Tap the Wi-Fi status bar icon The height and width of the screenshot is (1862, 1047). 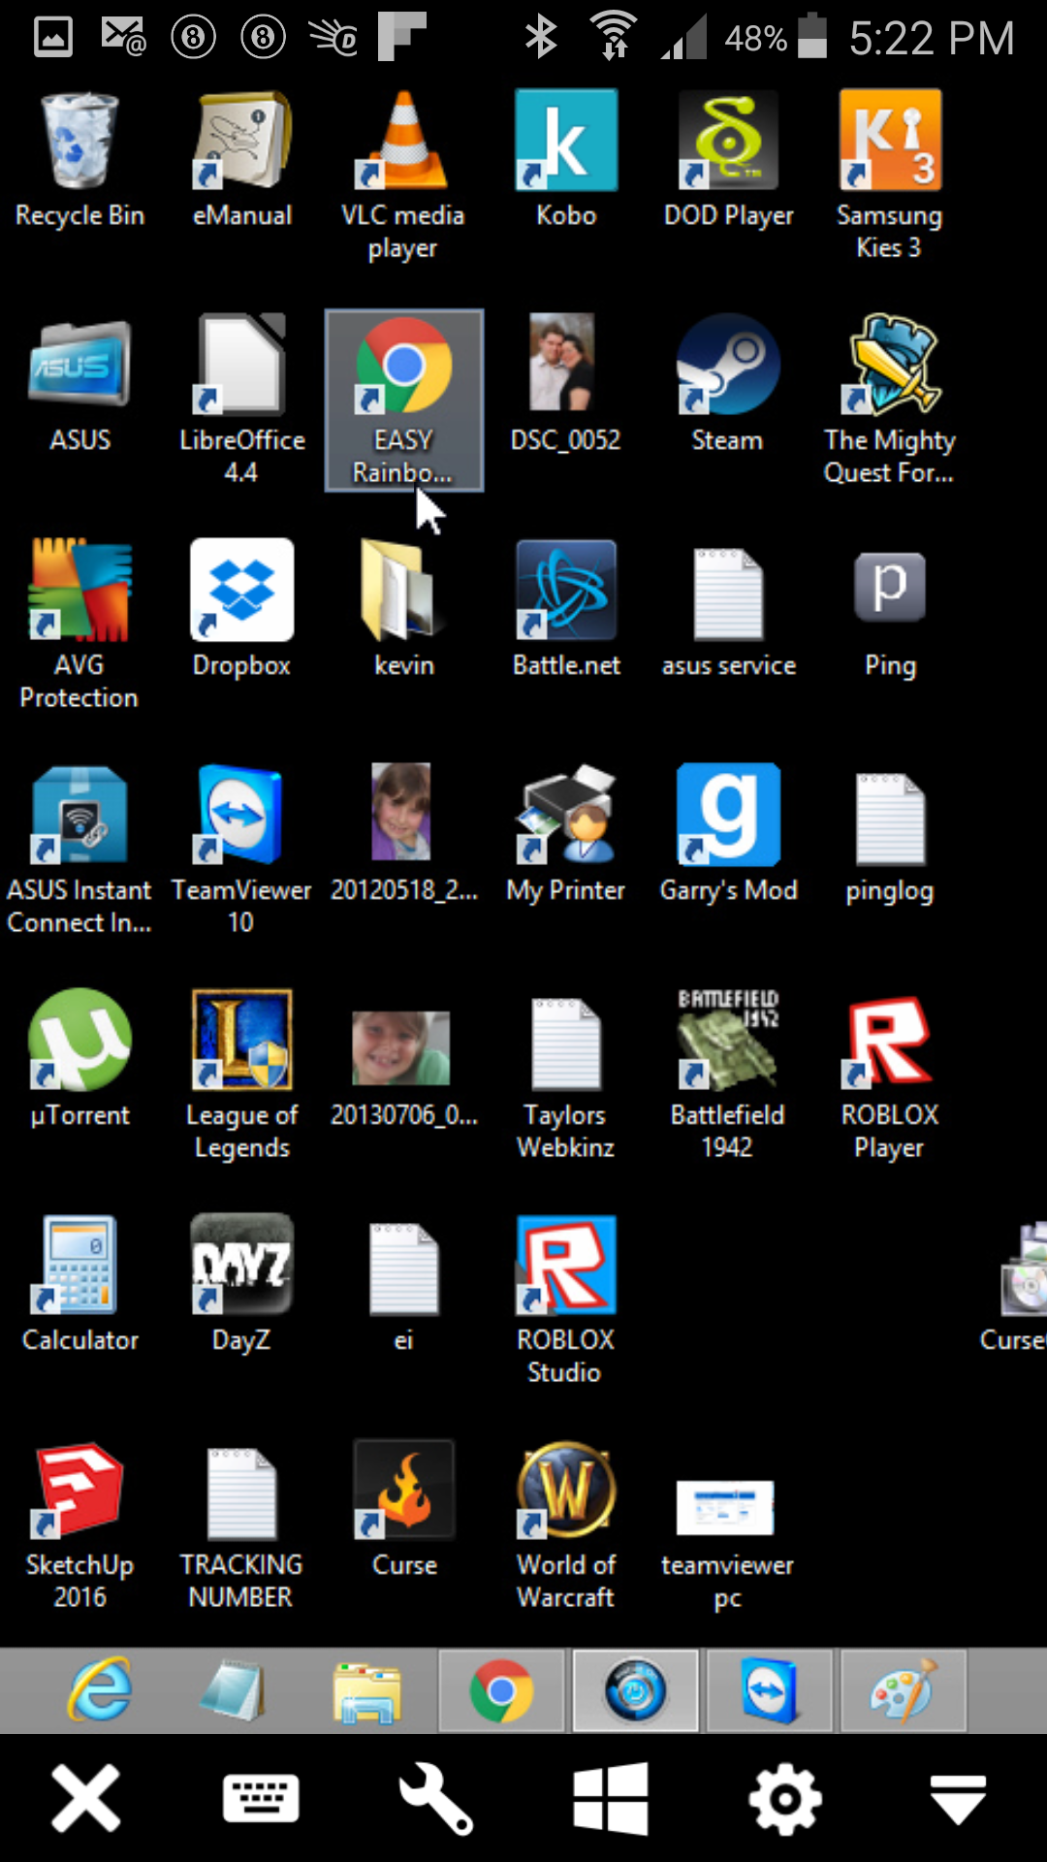coord(614,37)
